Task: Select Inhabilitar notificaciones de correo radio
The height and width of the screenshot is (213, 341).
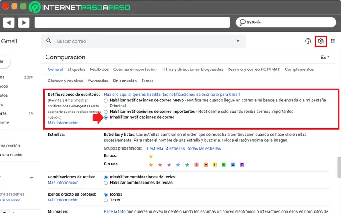Action: (x=106, y=118)
